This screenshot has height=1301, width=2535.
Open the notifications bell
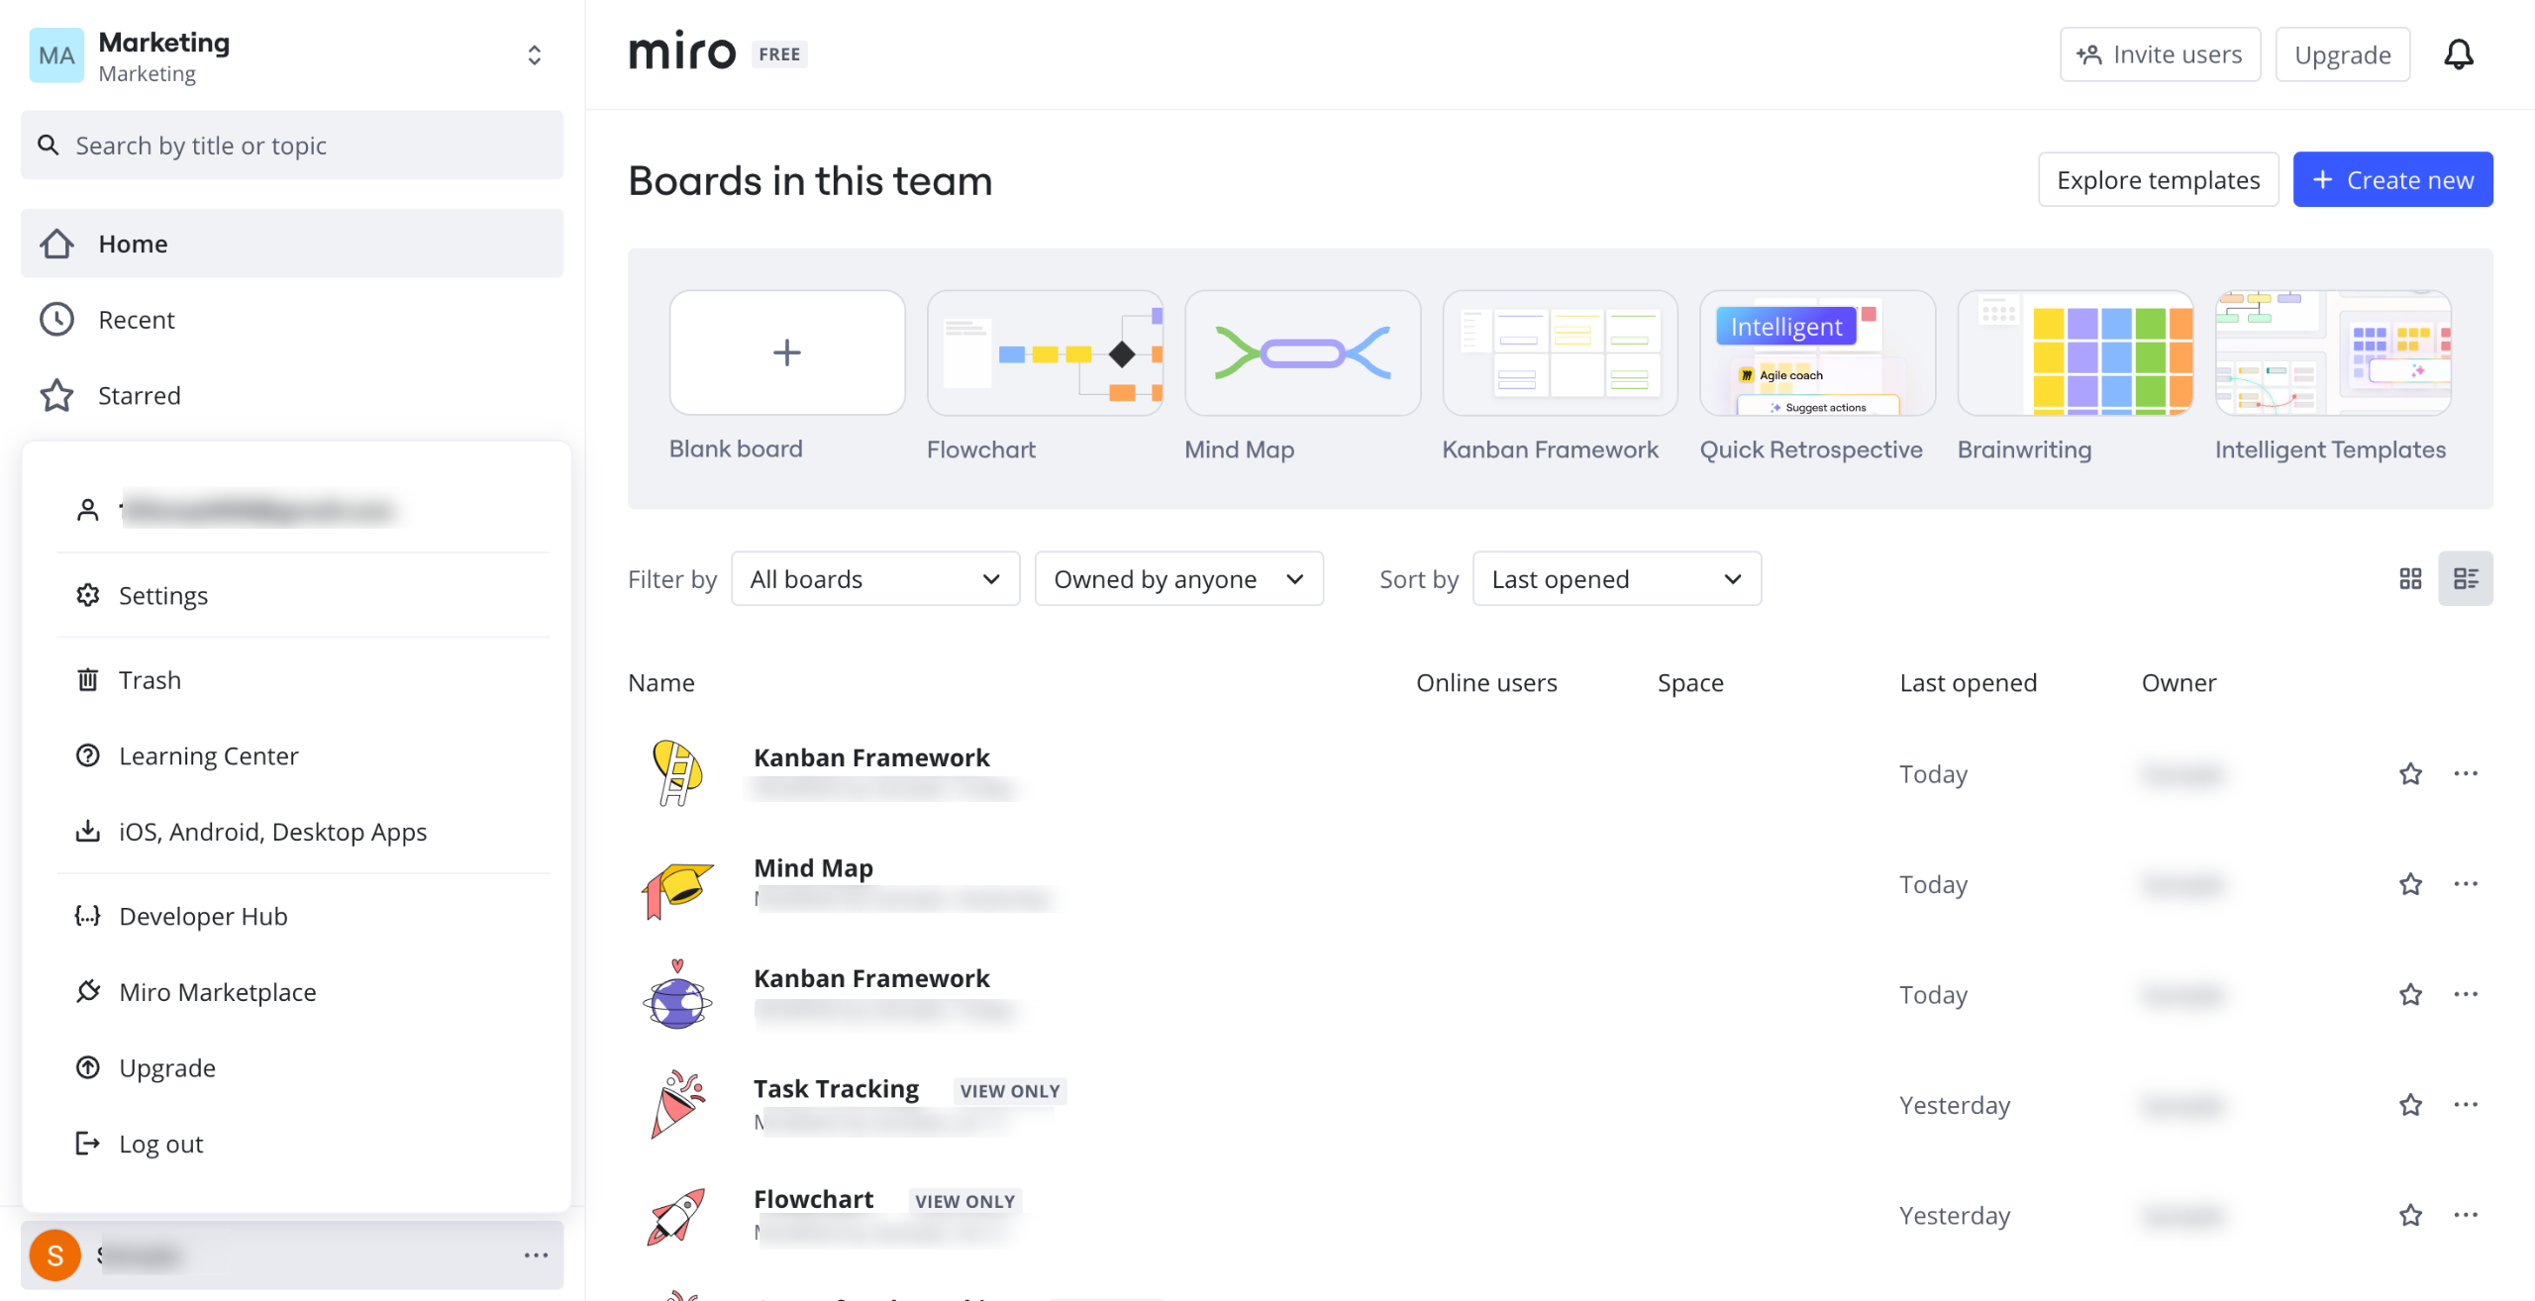[2458, 54]
